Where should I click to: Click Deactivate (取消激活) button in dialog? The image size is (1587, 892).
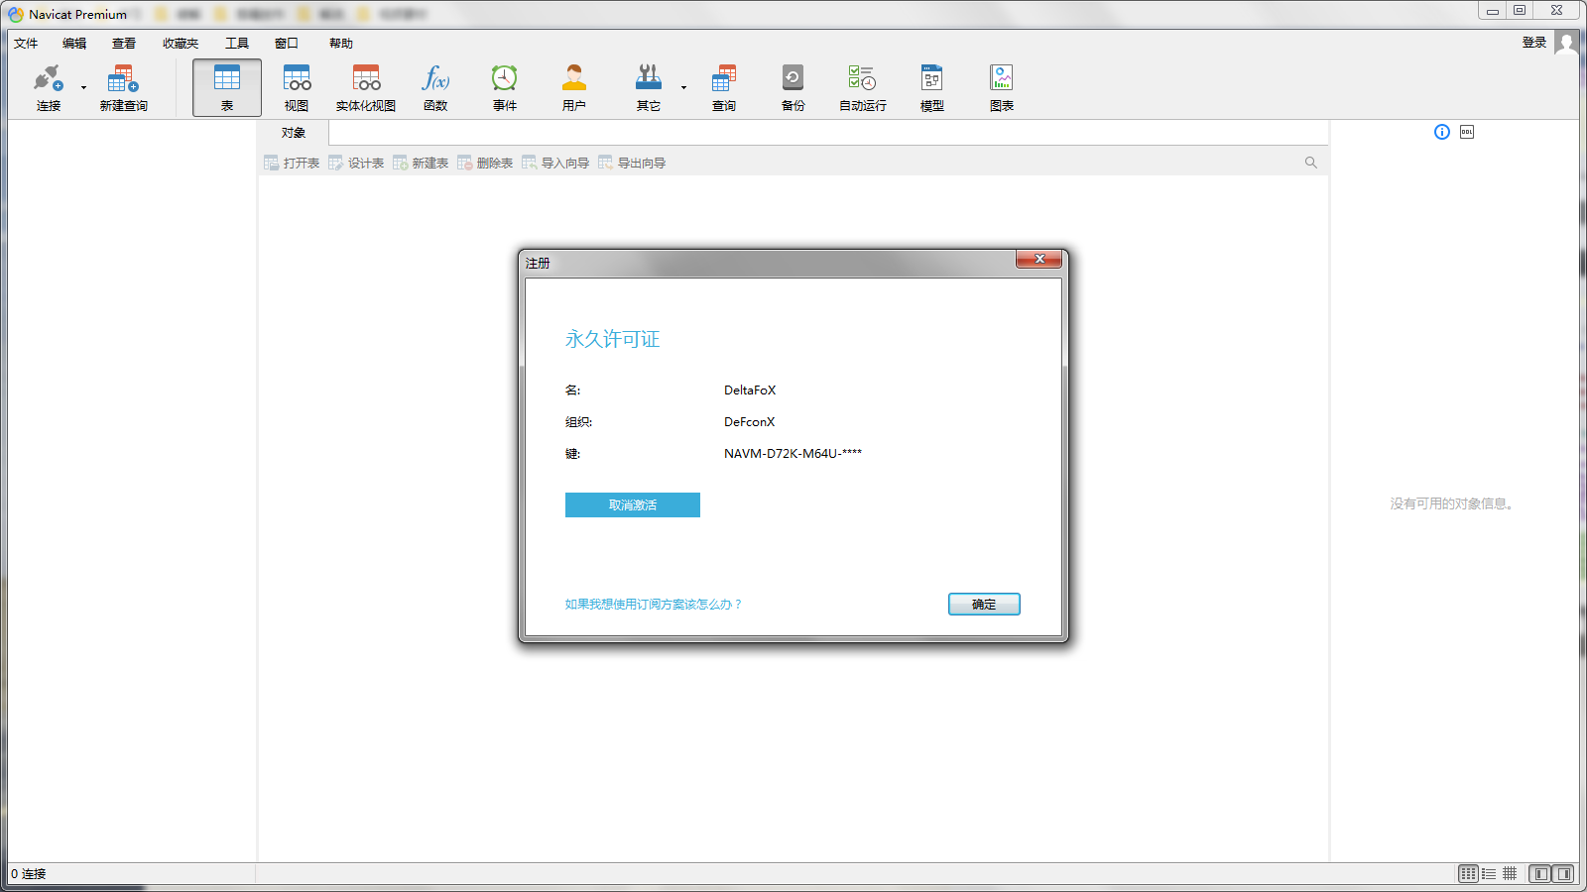(633, 504)
